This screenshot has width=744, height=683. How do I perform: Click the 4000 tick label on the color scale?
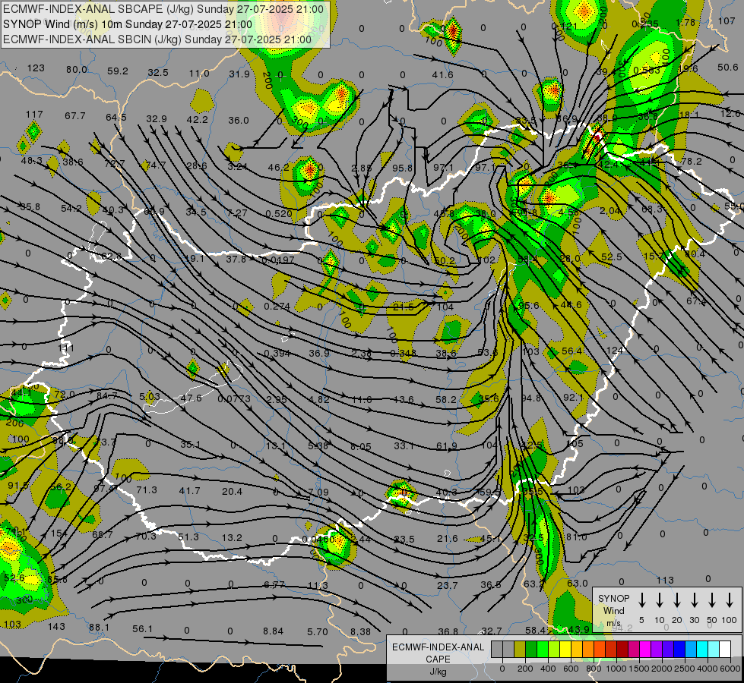click(708, 669)
